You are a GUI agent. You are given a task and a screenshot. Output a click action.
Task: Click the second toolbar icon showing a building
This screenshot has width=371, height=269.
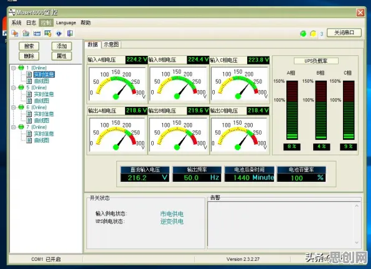[x=26, y=34]
